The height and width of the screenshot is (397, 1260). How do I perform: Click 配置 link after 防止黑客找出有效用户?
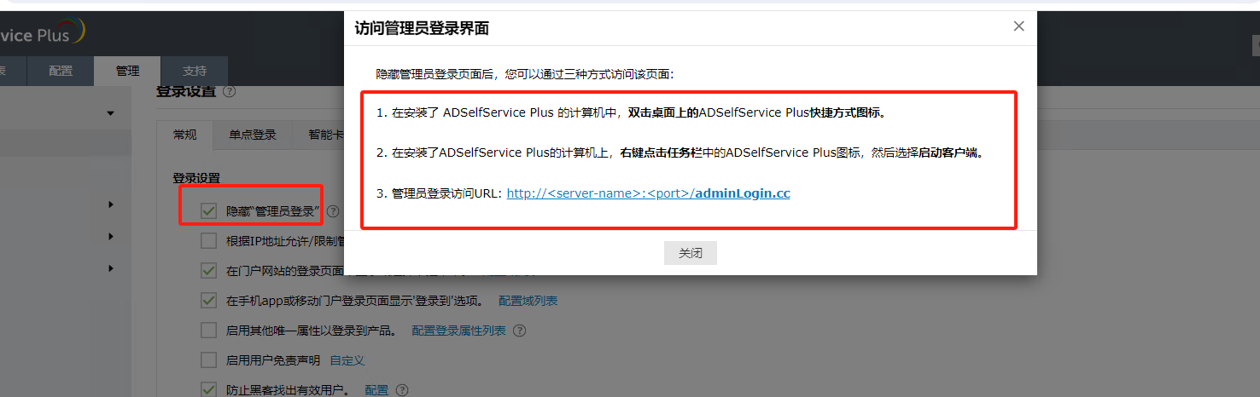[376, 390]
